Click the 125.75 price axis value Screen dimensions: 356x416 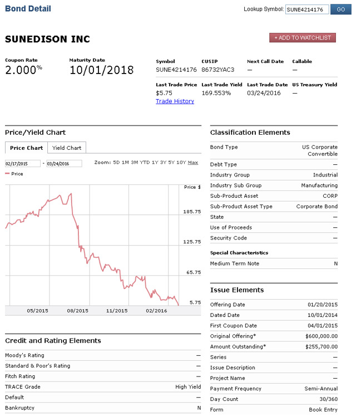(192, 242)
